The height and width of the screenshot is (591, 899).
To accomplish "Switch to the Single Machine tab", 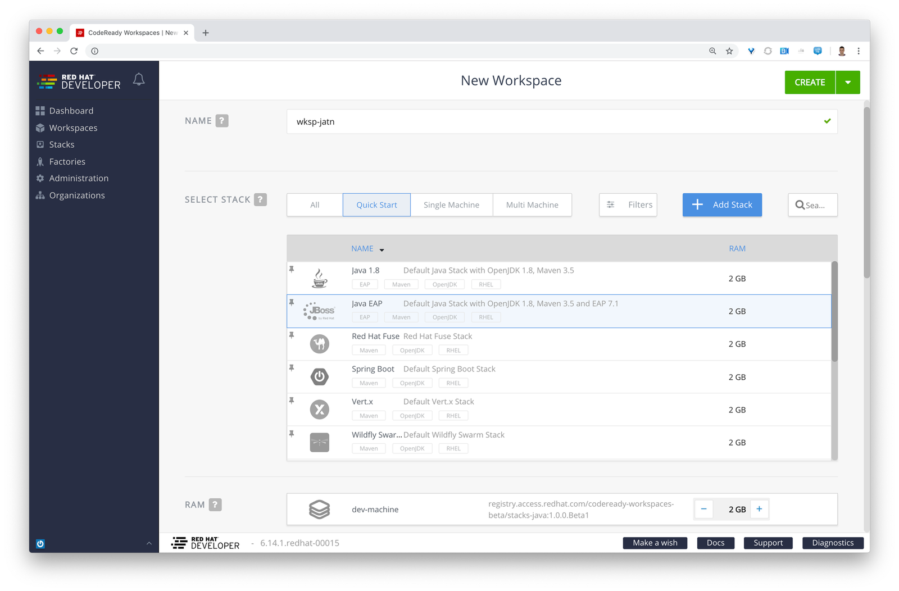I will 451,205.
